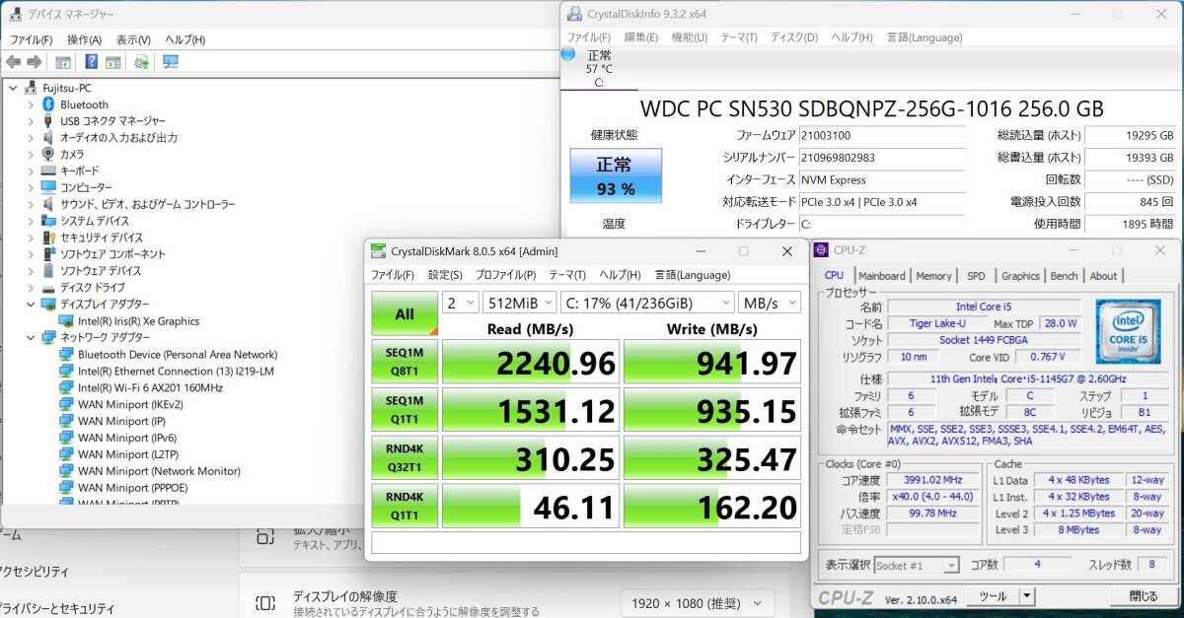
Task: Open プロファイル(P) menu in CrystalDiskMark
Action: point(505,275)
